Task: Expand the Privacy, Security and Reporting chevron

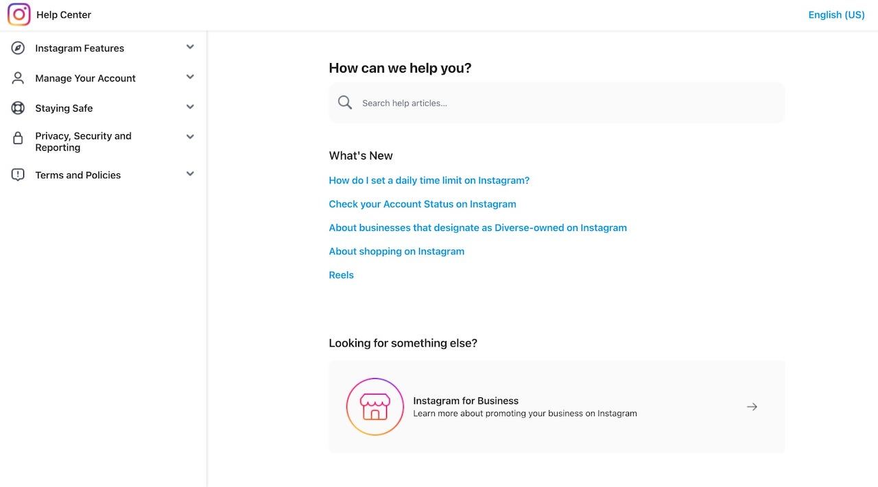Action: point(190,137)
